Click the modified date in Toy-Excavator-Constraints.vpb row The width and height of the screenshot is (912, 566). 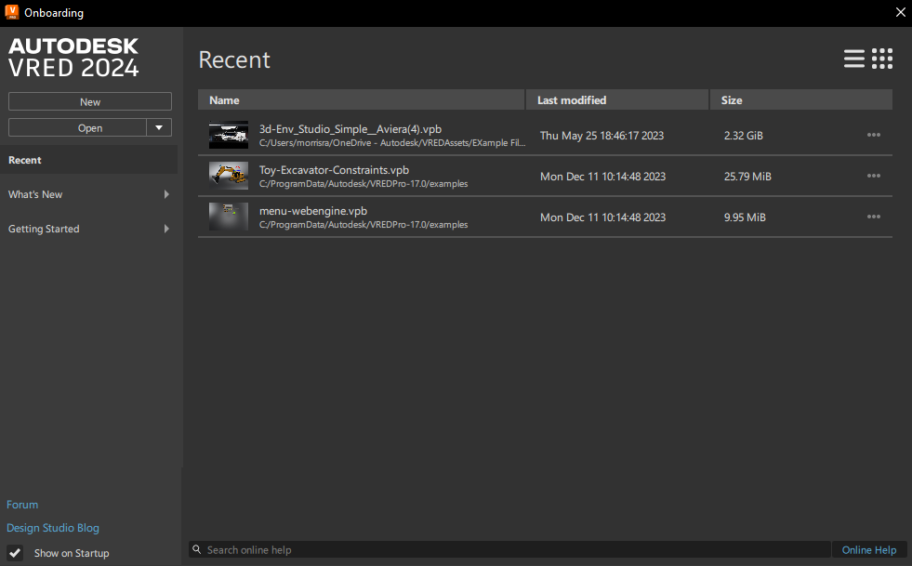[x=602, y=177]
